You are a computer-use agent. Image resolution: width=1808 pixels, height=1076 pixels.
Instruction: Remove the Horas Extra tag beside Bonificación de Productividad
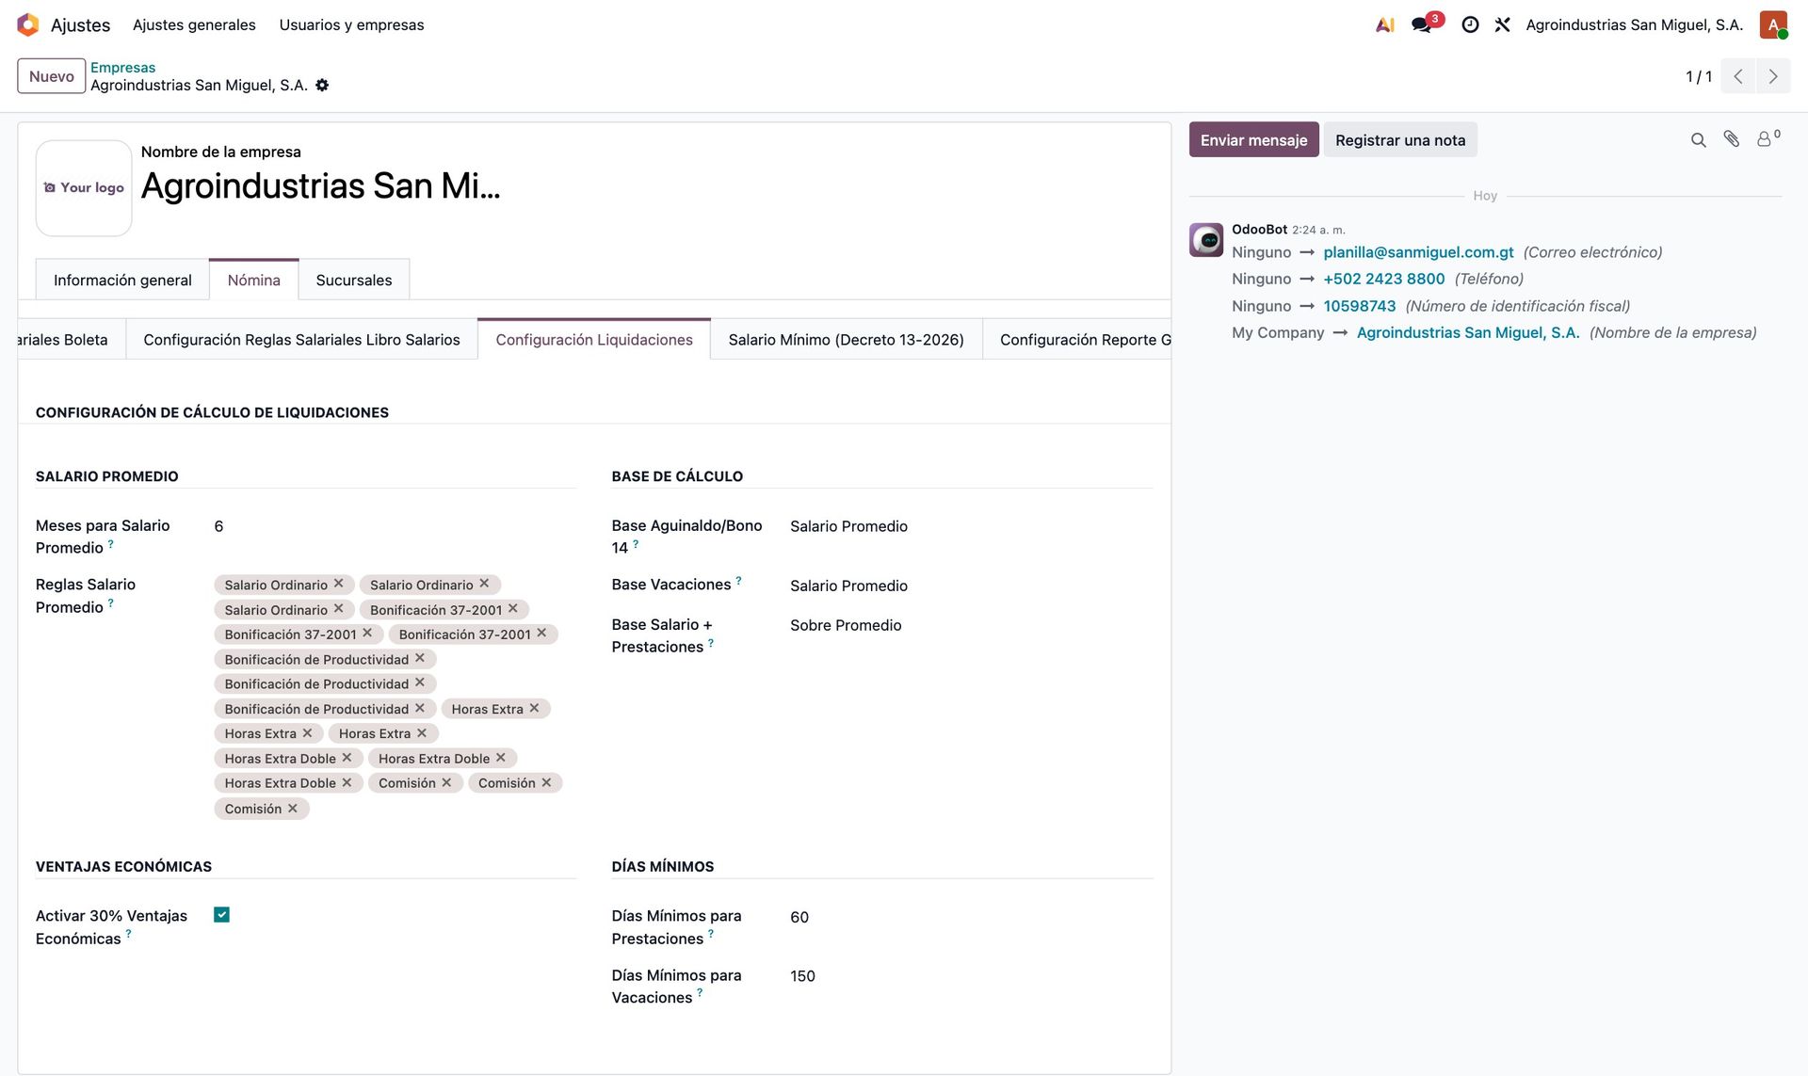[x=535, y=708]
